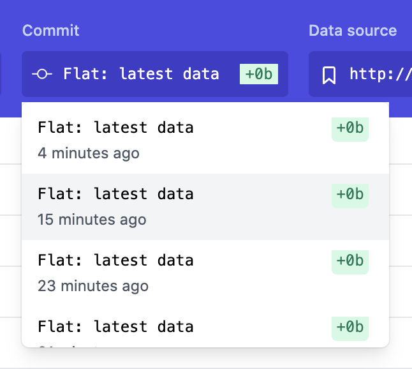Click +0b badge on 23 minutes ago row
The height and width of the screenshot is (369, 412).
pyautogui.click(x=350, y=262)
